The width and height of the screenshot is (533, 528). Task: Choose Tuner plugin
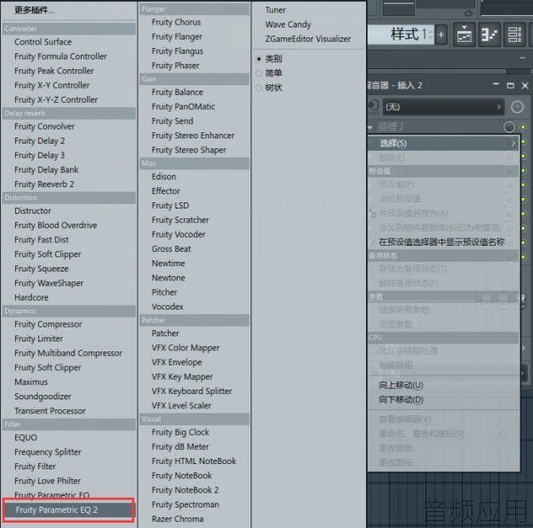coord(275,10)
